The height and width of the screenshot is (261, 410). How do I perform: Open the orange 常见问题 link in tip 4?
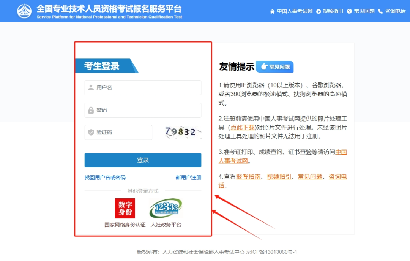pos(310,177)
